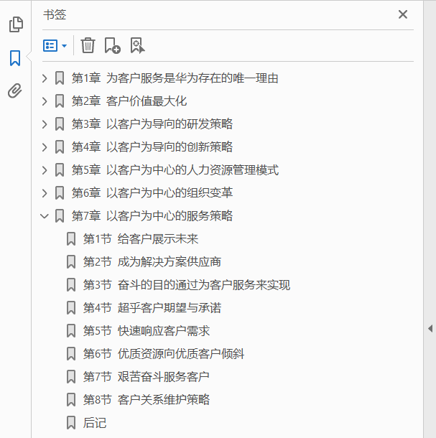Open 第5节 快速响应客户需求
Viewport: 436px width, 438px height.
coord(147,331)
